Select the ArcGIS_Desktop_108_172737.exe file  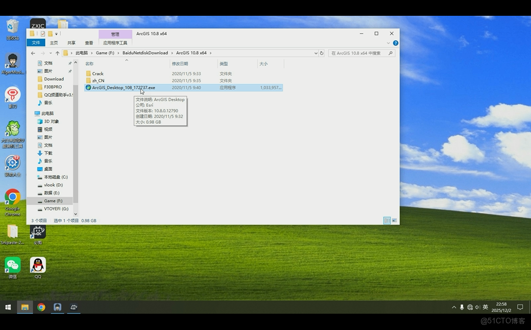(x=123, y=88)
